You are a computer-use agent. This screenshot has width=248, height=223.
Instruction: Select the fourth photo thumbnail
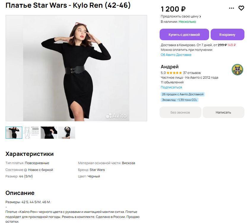[x=66, y=133]
